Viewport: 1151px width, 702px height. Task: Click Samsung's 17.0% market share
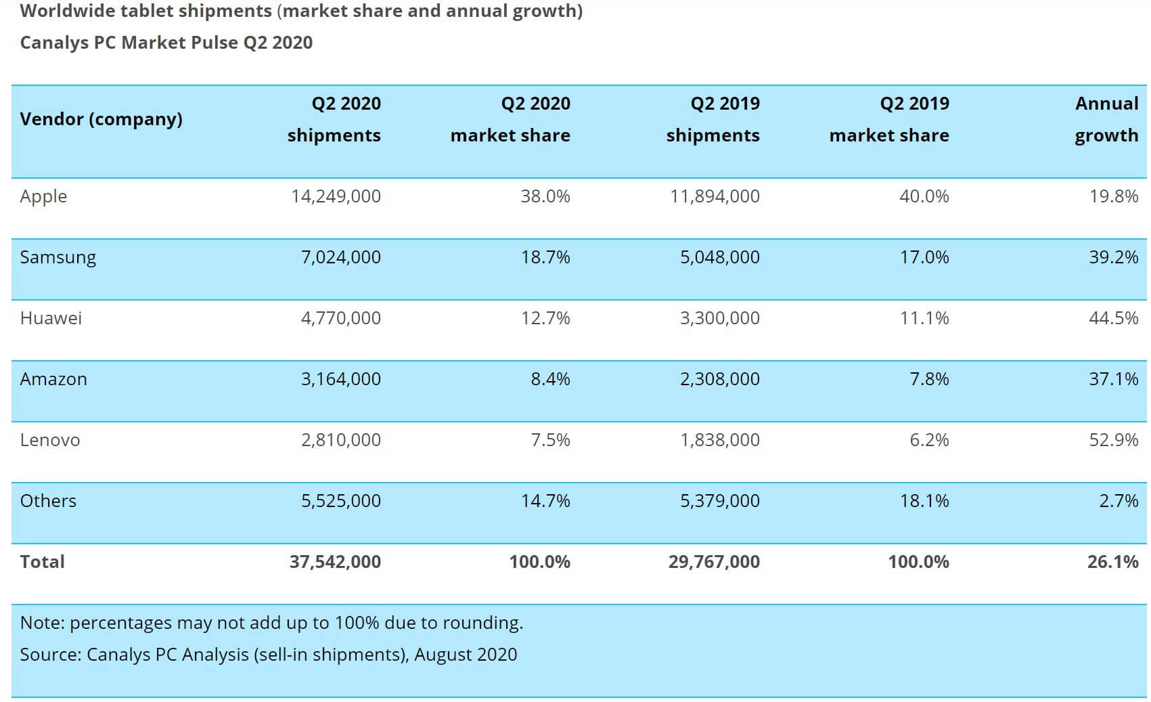(924, 257)
